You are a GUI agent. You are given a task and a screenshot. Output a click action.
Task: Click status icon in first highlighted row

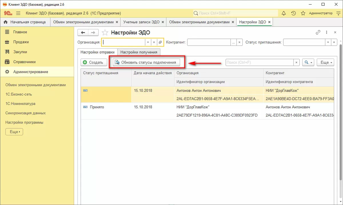coord(85,90)
